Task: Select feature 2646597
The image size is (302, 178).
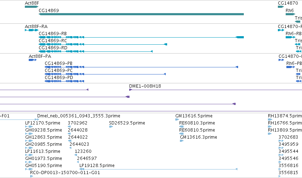Action: [x=87, y=158]
